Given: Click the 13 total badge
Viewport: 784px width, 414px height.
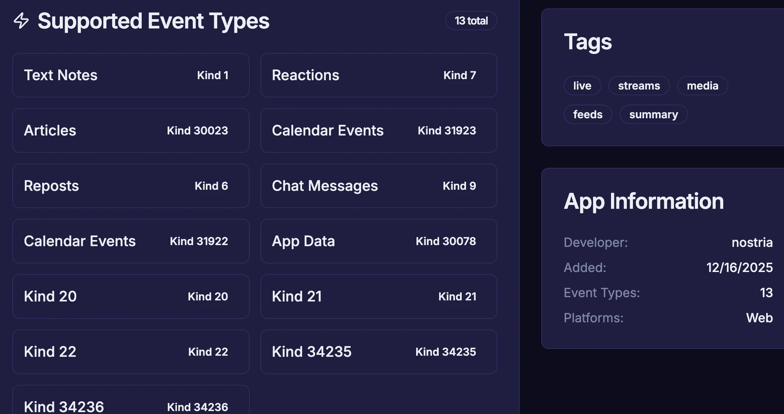Looking at the screenshot, I should pyautogui.click(x=471, y=21).
